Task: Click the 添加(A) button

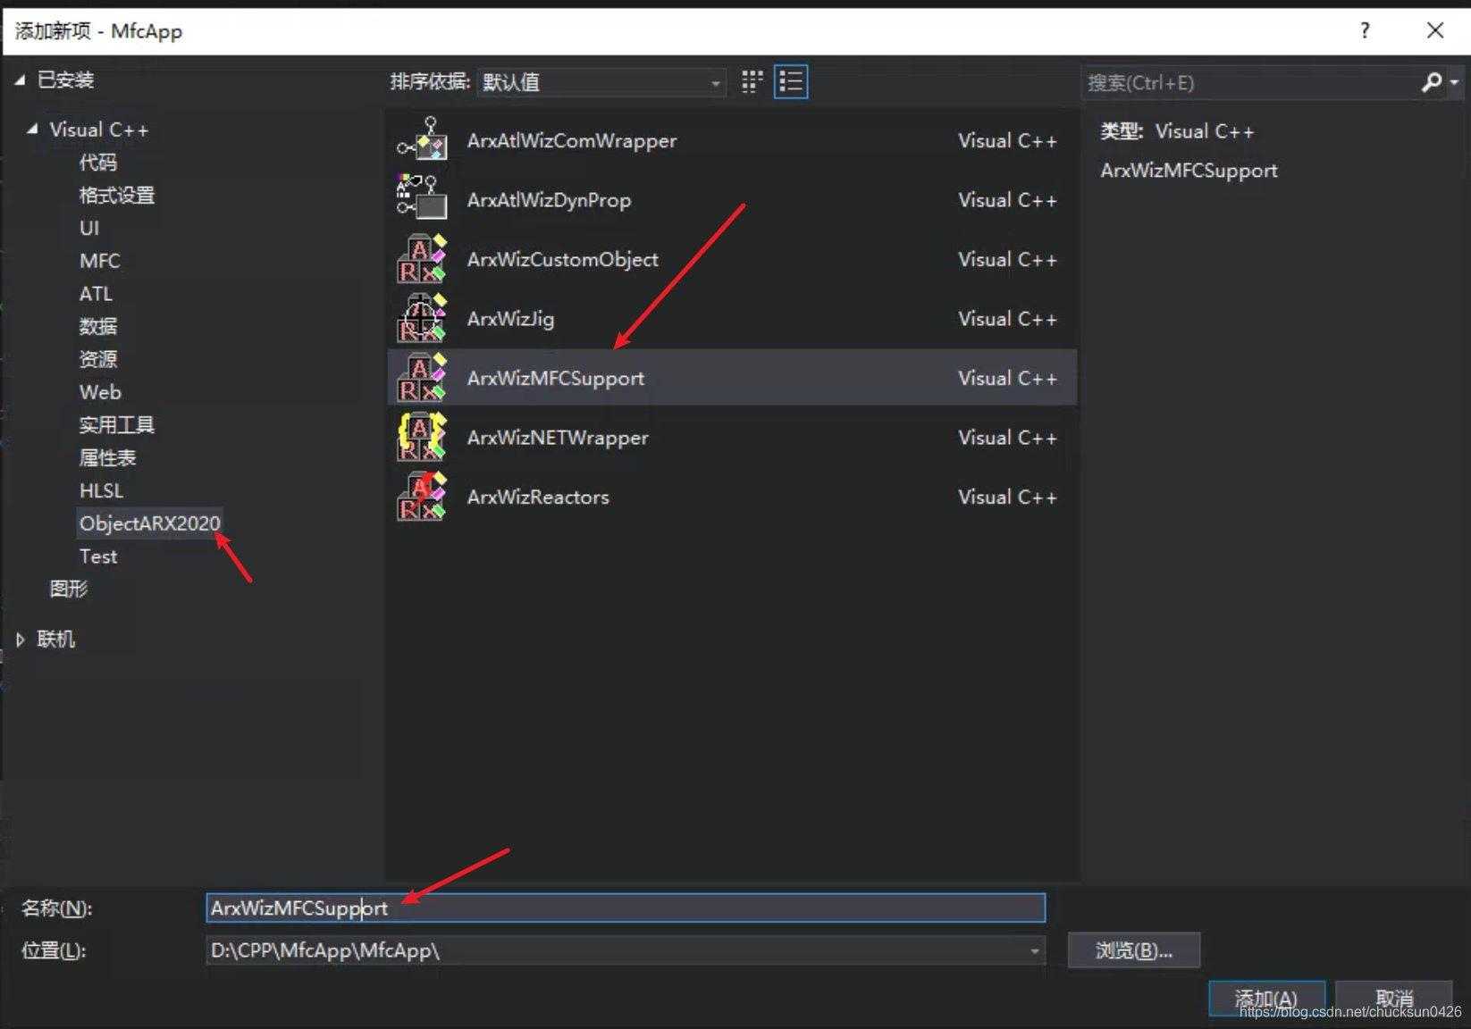Action: [x=1266, y=999]
